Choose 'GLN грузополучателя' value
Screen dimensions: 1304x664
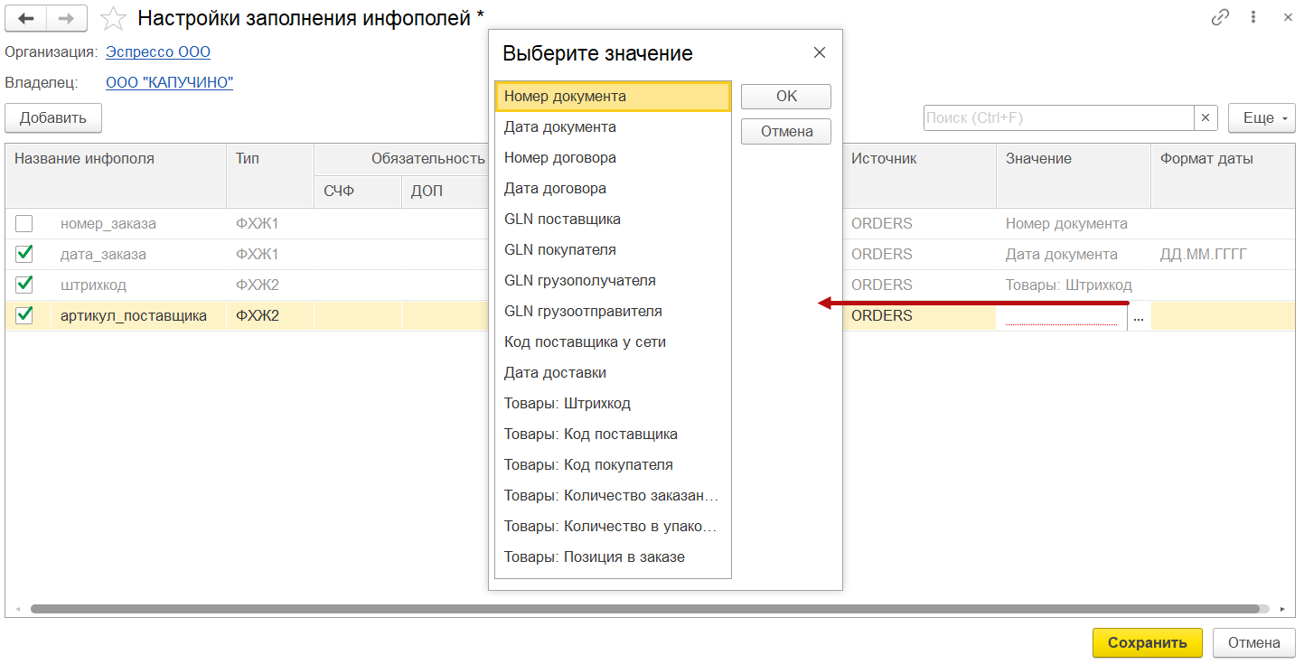pyautogui.click(x=613, y=280)
